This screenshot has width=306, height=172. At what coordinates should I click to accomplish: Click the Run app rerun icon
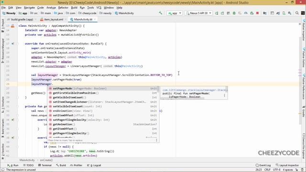click(x=217, y=13)
